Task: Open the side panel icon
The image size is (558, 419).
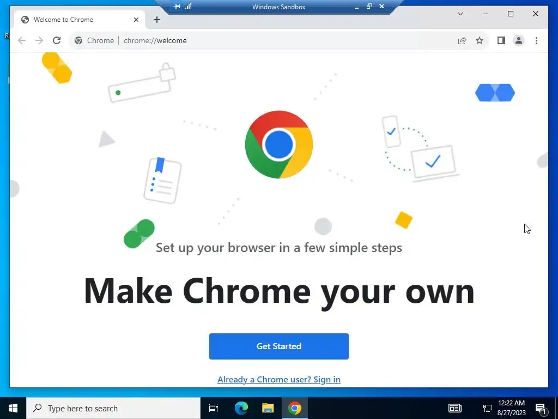Action: point(501,40)
